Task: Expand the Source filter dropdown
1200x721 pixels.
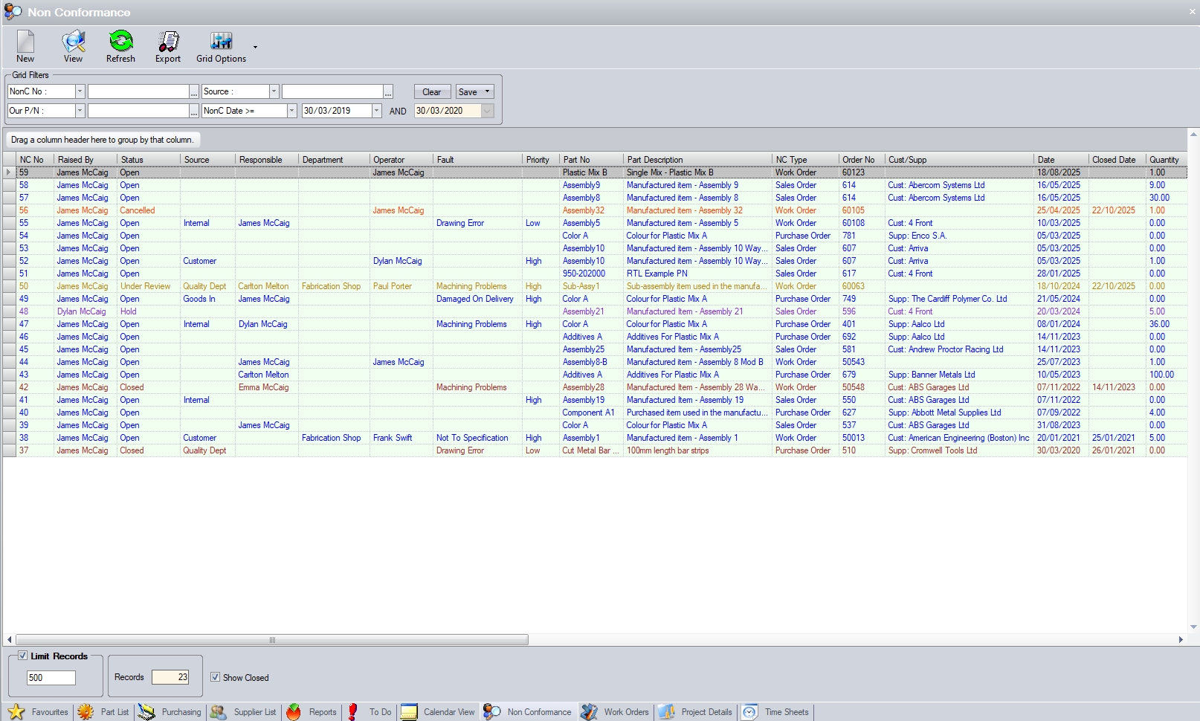Action: tap(274, 91)
